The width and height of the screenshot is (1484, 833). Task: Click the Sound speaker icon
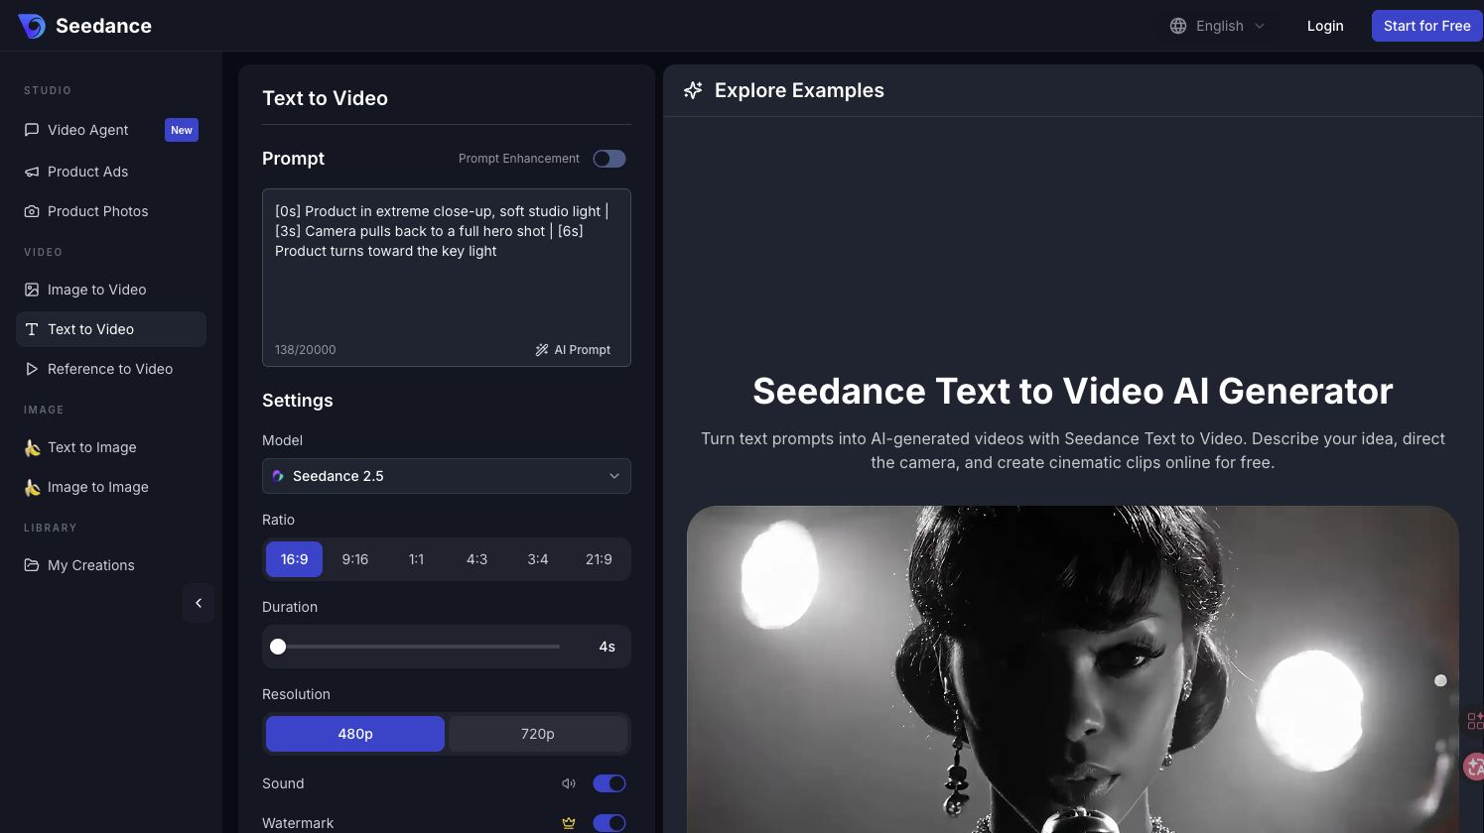point(569,783)
